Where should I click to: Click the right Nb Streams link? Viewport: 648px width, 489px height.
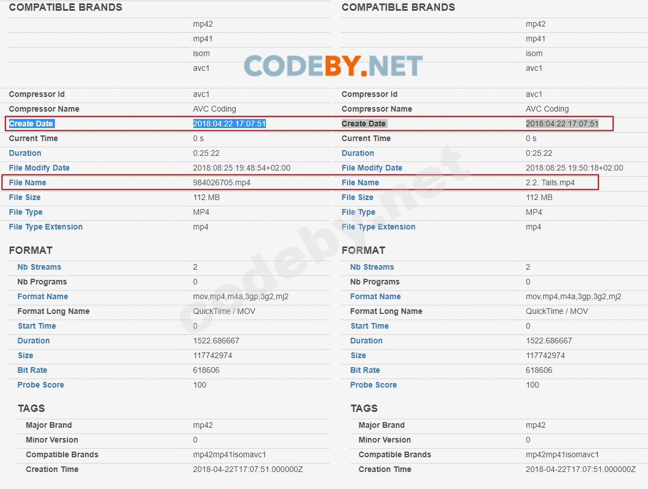pyautogui.click(x=372, y=267)
